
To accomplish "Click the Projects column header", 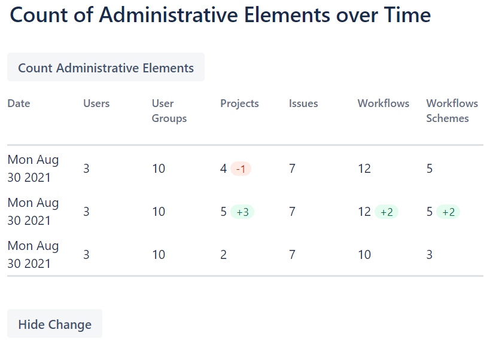I will 239,103.
